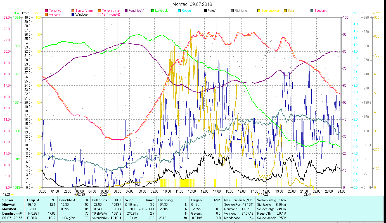Click the 'Ø 10 min.' wind row label
The height and width of the screenshot is (223, 386).
tap(132, 205)
